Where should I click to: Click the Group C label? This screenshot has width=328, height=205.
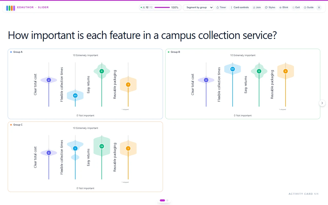18,125
